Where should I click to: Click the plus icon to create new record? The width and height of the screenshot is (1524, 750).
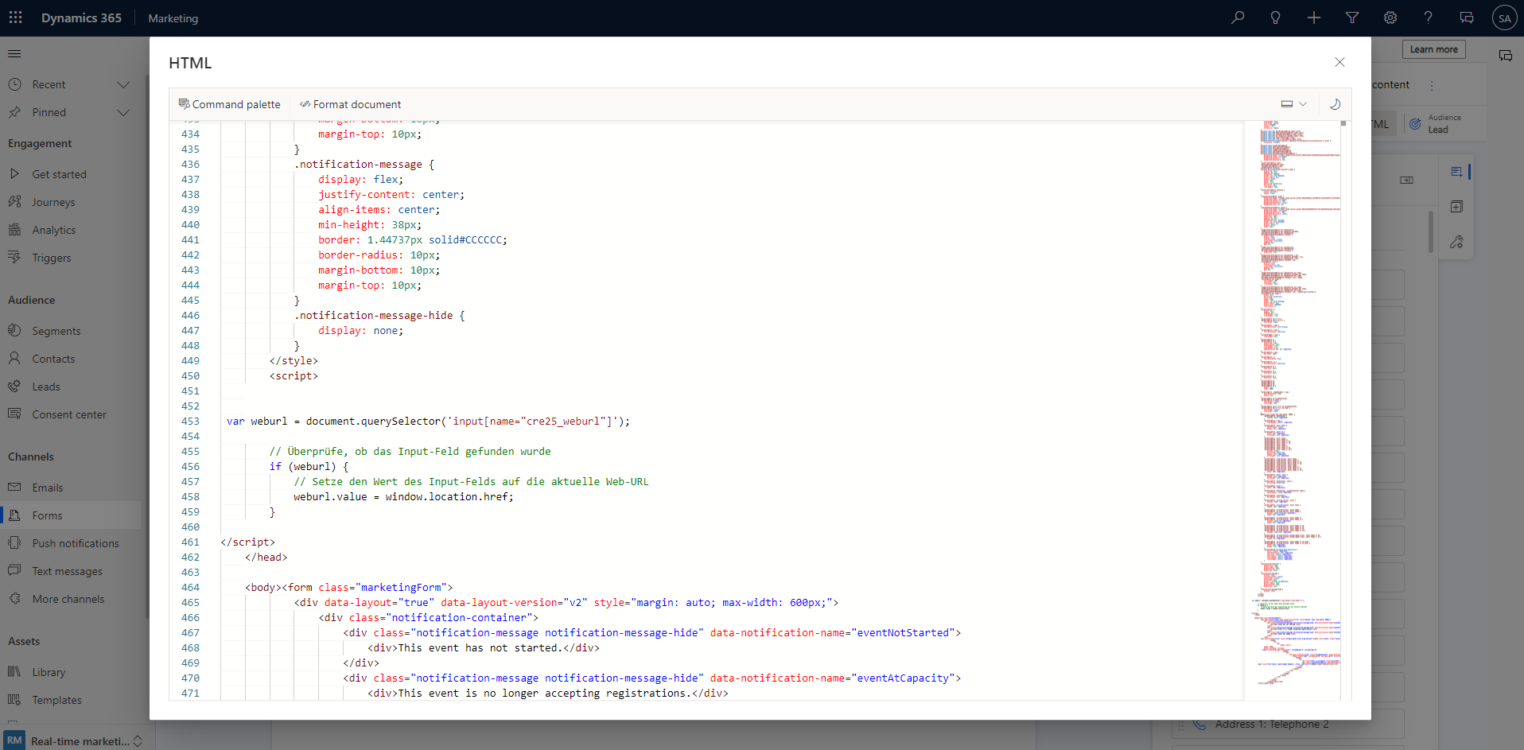(1314, 17)
